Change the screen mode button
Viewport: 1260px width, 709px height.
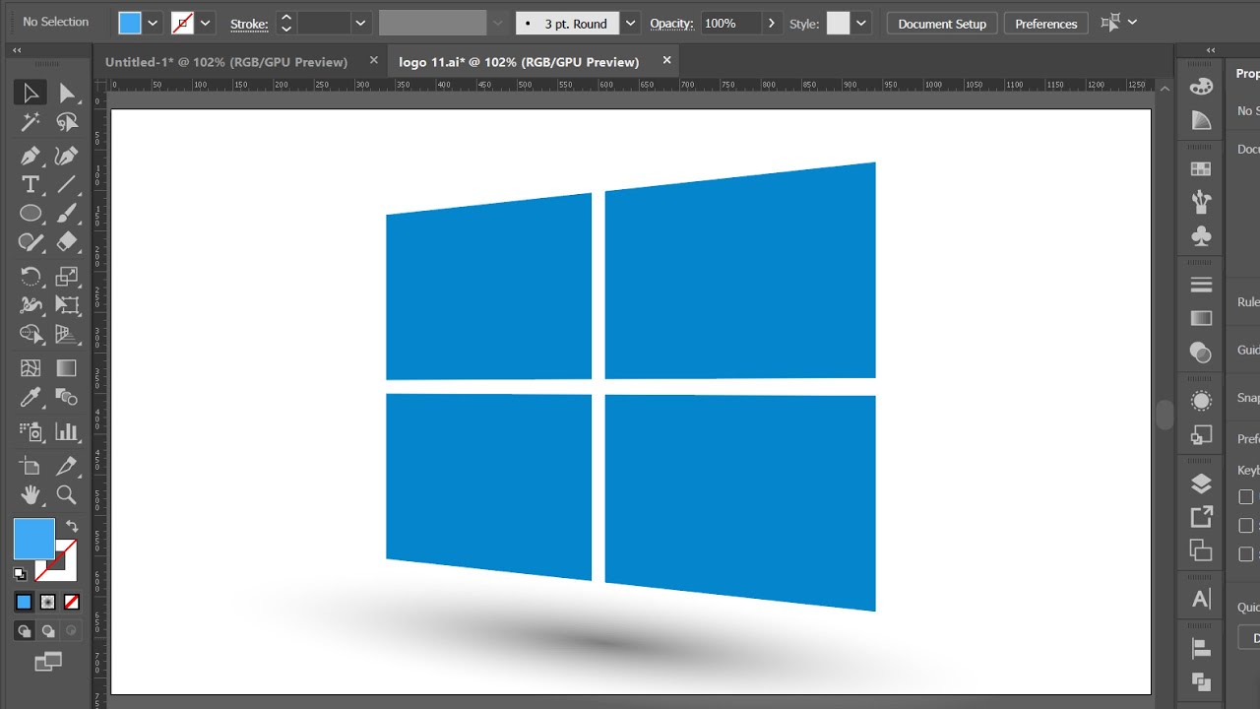coord(48,662)
